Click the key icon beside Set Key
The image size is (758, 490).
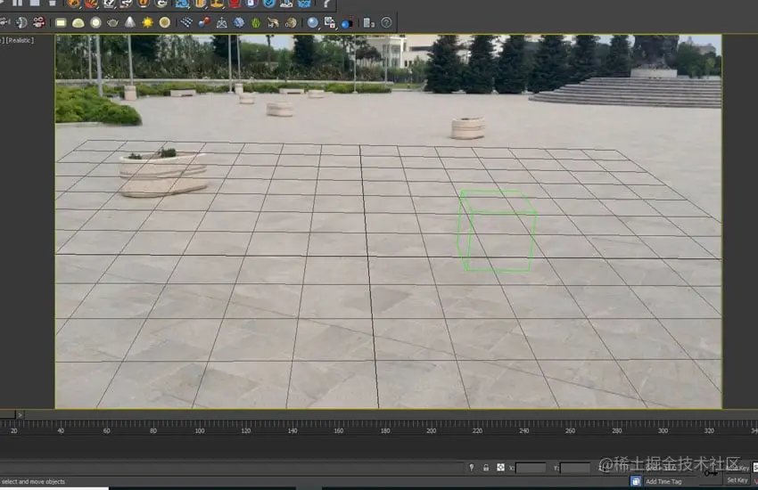point(711,473)
